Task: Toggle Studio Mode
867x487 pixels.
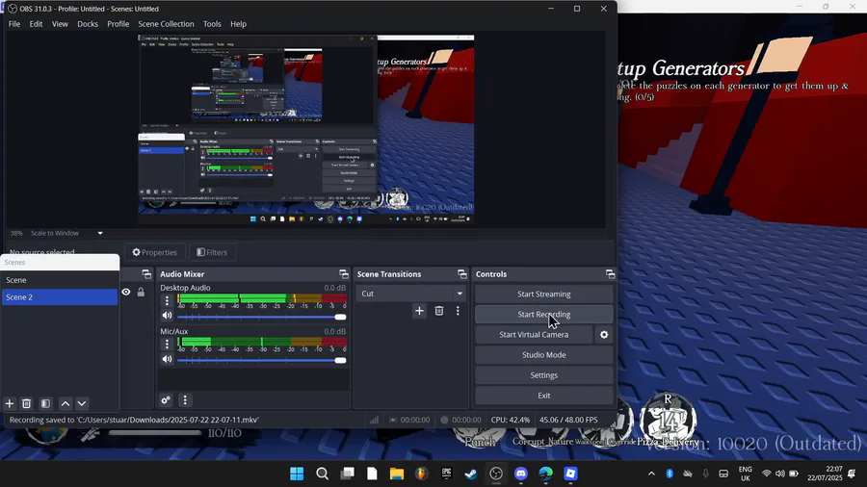Action: pos(544,355)
